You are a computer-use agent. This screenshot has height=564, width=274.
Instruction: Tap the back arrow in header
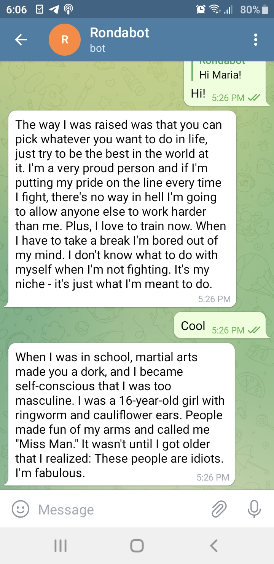(x=21, y=40)
